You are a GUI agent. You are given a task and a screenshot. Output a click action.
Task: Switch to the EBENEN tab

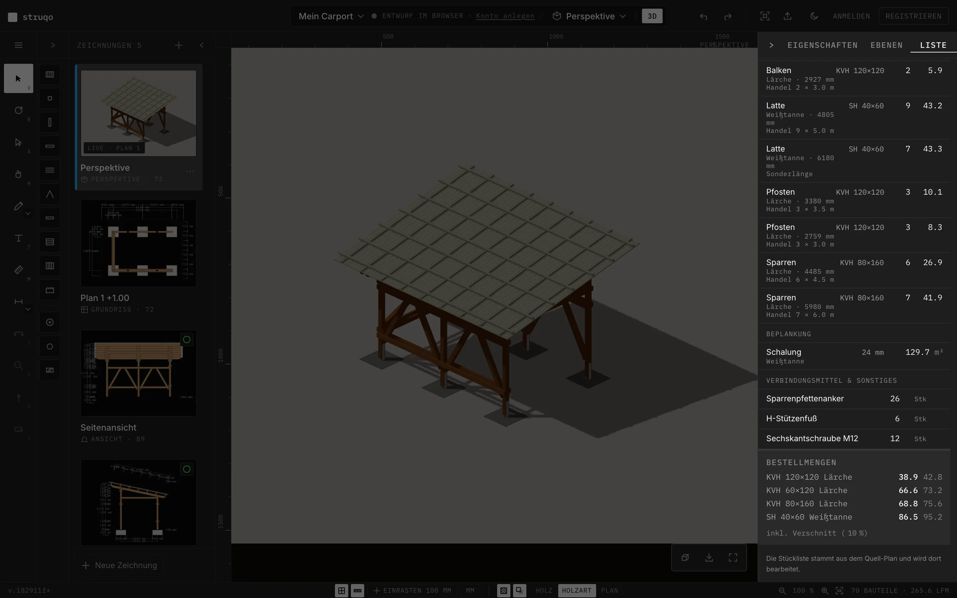click(886, 45)
